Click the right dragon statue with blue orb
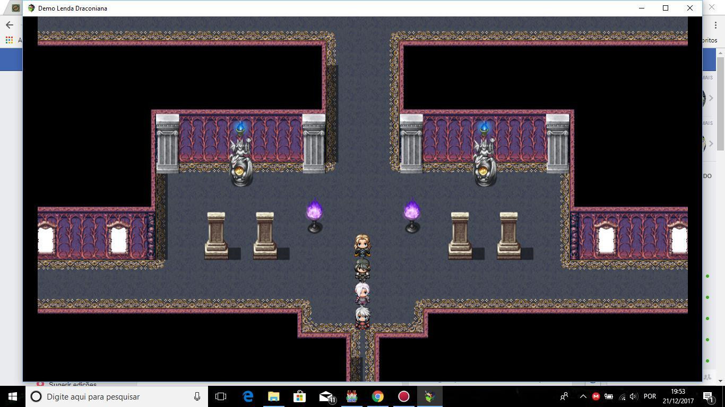The image size is (725, 407). (x=485, y=154)
